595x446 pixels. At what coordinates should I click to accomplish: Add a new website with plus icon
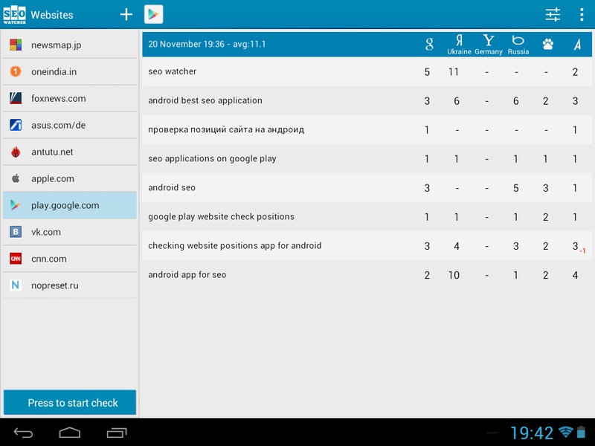pos(126,14)
